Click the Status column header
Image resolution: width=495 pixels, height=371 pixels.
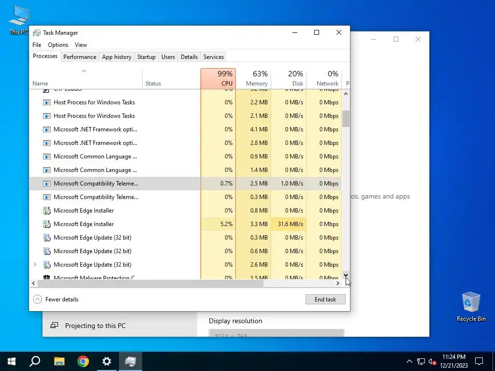[172, 79]
